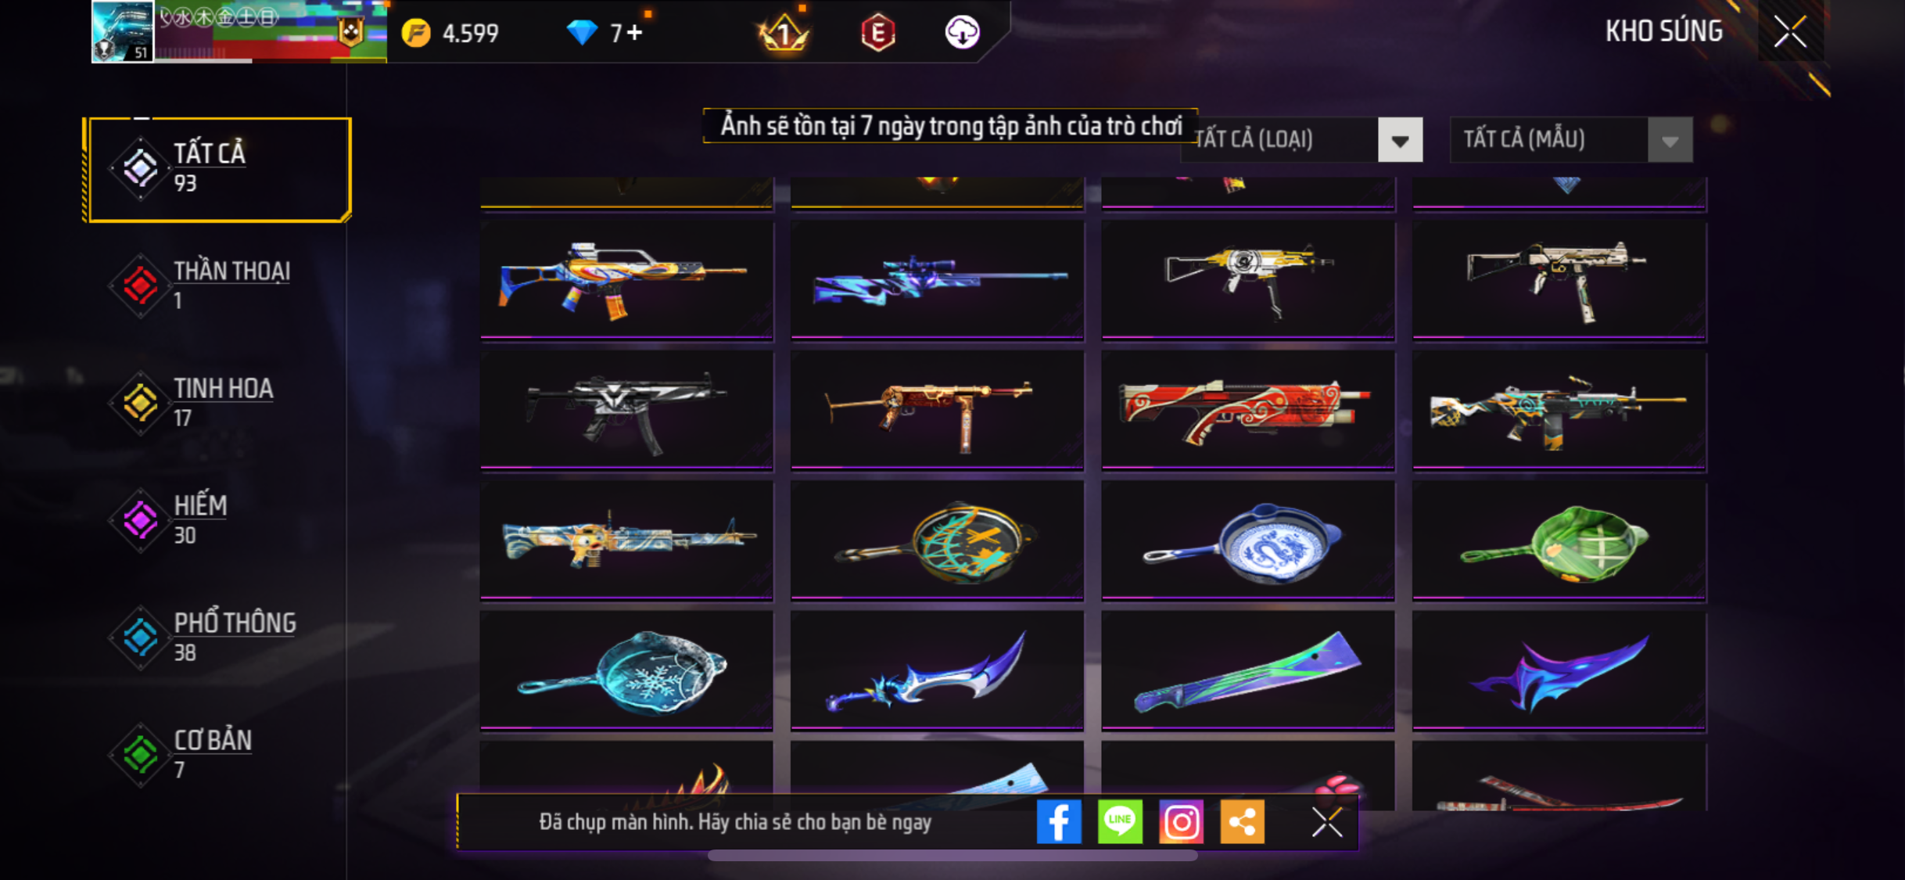
Task: Open the red E badge icon
Action: [x=878, y=33]
